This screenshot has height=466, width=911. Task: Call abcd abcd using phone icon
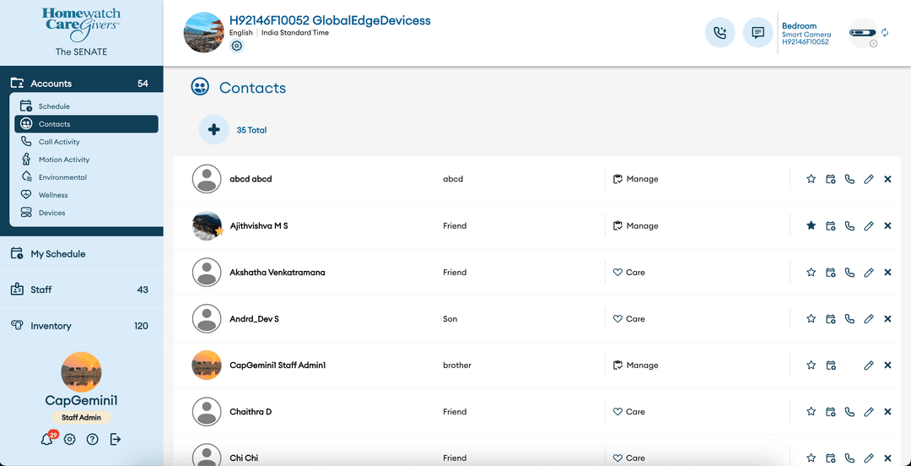pyautogui.click(x=849, y=179)
